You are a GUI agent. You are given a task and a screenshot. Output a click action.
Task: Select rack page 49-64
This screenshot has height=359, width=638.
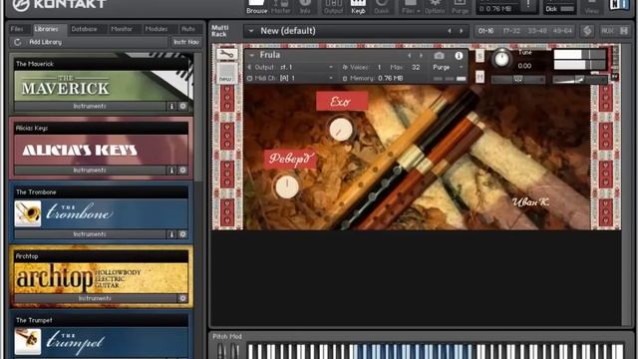(x=562, y=31)
